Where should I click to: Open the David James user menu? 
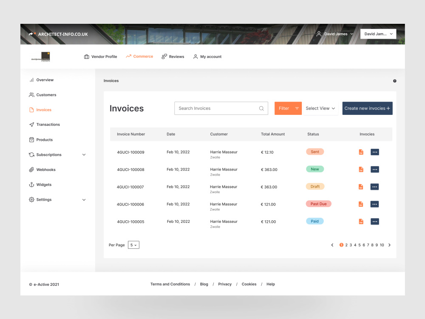click(x=335, y=34)
